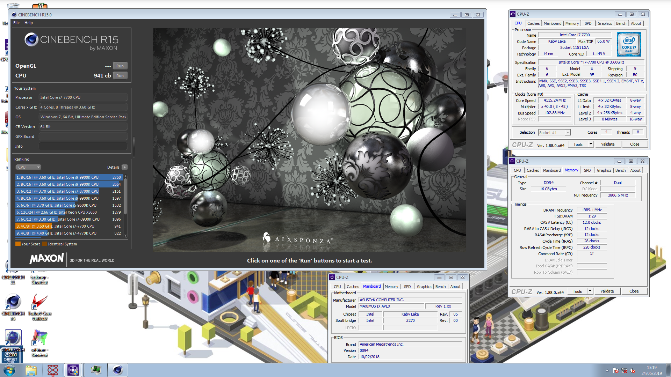
Task: Click the network status tray icon
Action: click(x=624, y=370)
